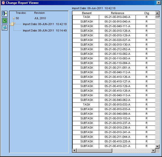The width and height of the screenshot is (162, 157).
Task: Click the third sidebar icon below Excel
Action: tap(5, 27)
